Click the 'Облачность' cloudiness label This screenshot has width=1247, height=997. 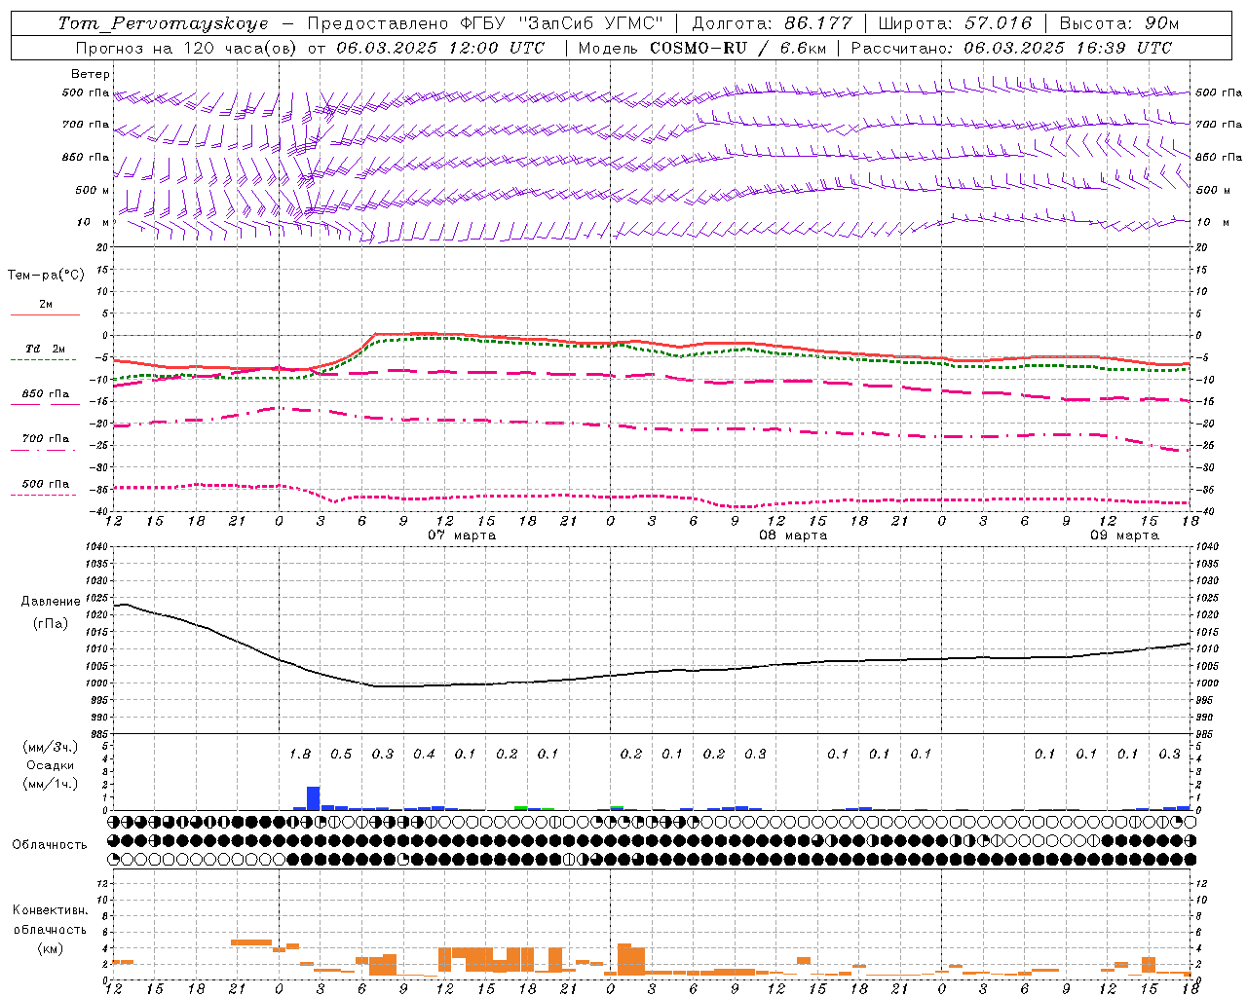[50, 845]
